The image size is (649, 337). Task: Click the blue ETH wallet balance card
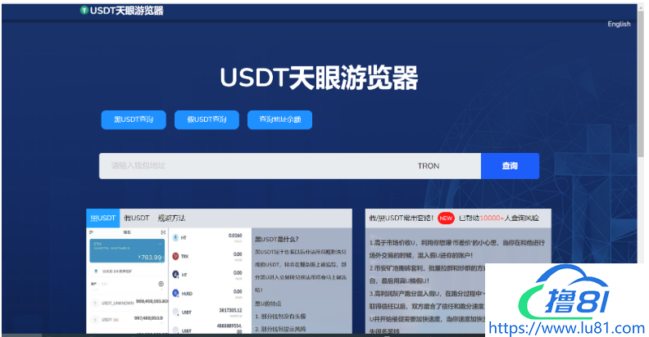pos(126,251)
